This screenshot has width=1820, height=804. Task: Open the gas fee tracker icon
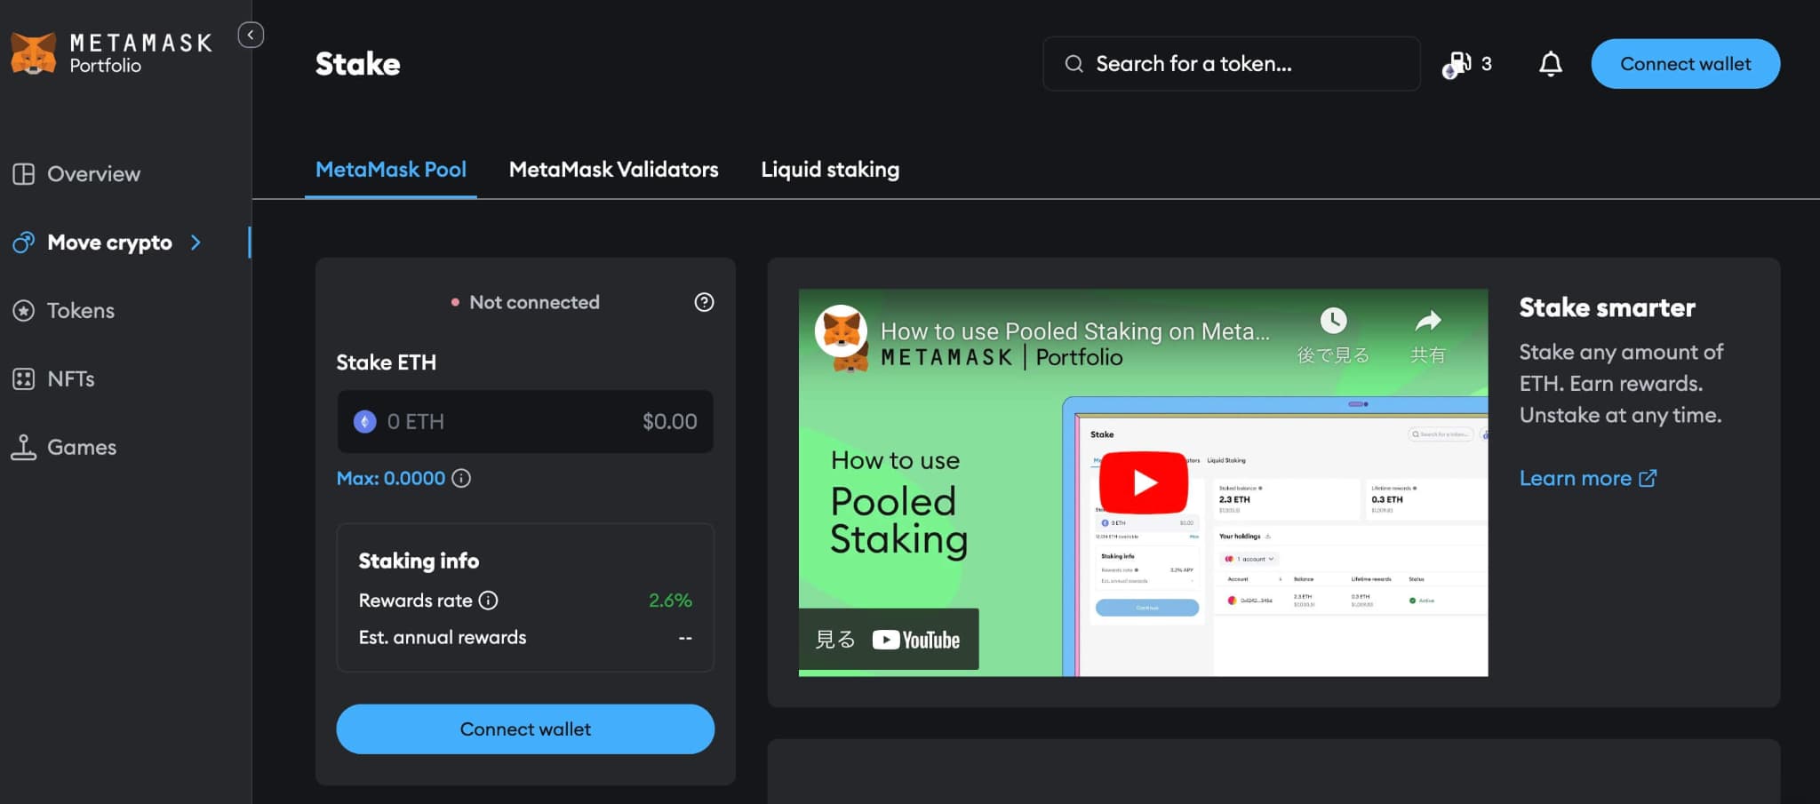1457,64
